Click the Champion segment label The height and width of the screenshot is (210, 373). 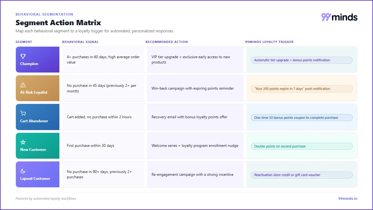click(x=29, y=64)
